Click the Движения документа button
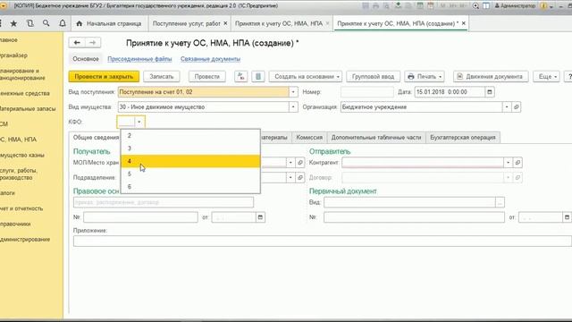572x322 pixels. point(491,76)
